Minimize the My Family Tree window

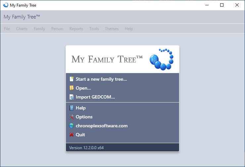(207, 5)
